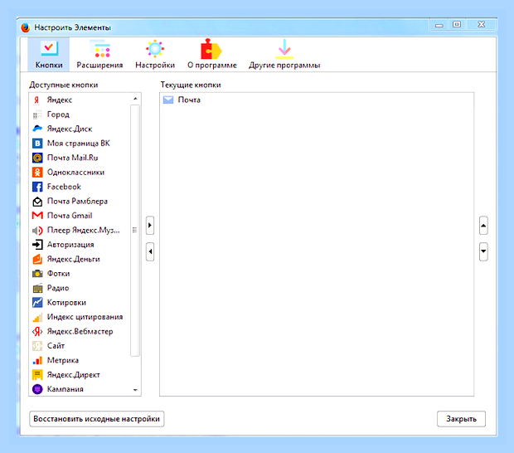Click the Закрыть button
The width and height of the screenshot is (514, 453).
tap(461, 419)
